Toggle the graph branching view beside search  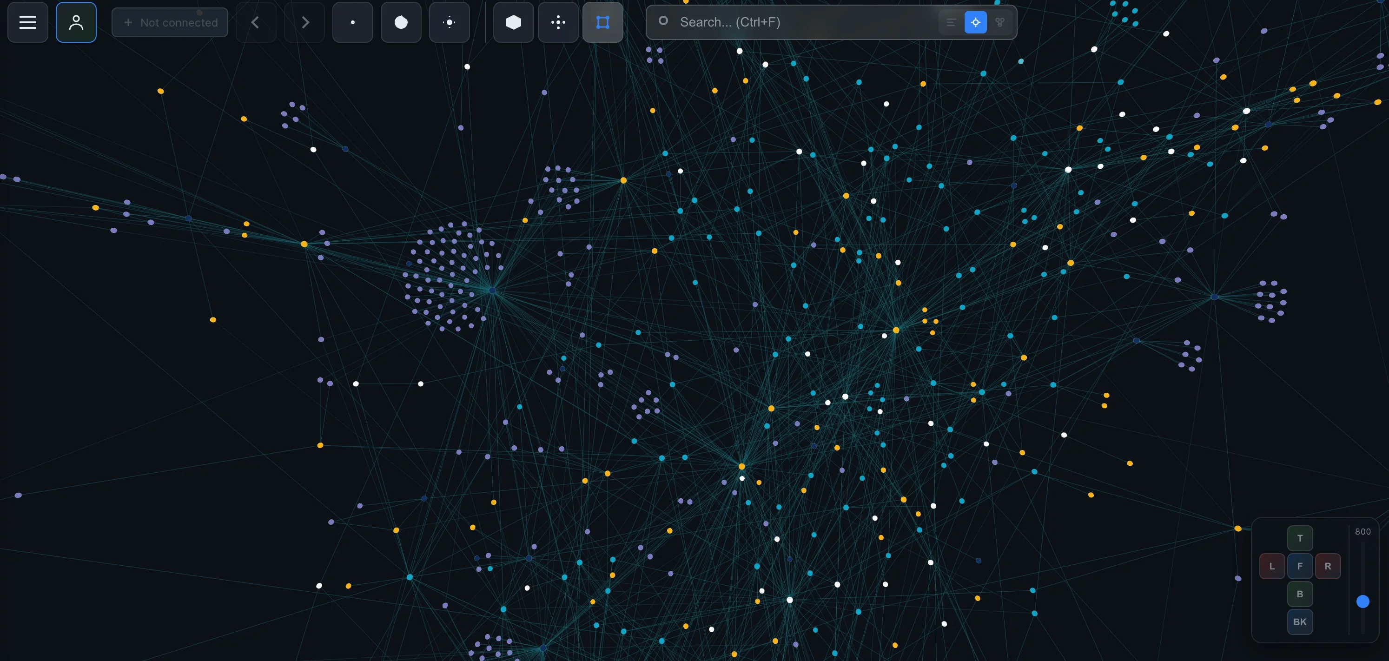[1001, 22]
